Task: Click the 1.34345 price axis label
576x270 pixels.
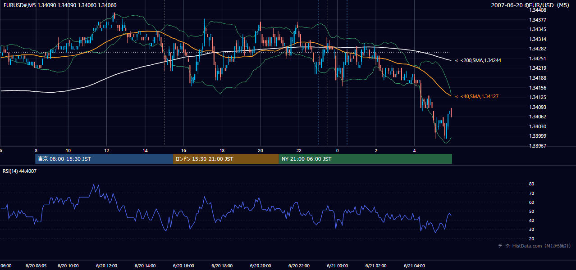Action: tap(538, 29)
